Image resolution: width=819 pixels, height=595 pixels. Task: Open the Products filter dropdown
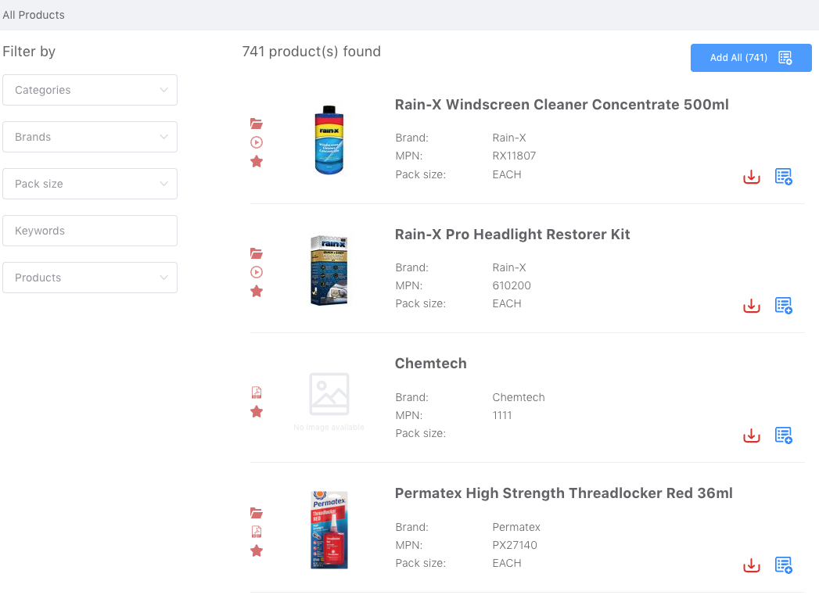tap(90, 278)
